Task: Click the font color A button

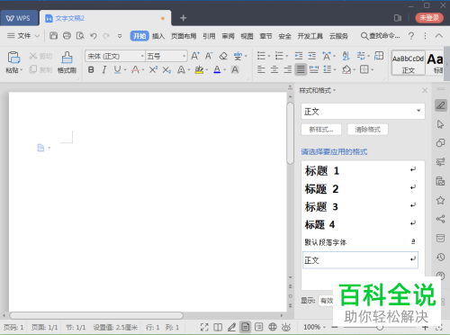Action: (x=217, y=70)
